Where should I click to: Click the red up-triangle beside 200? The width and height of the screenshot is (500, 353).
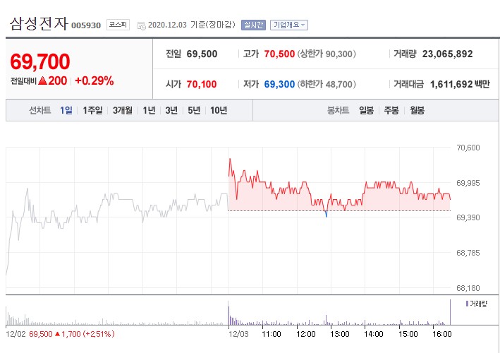43,80
